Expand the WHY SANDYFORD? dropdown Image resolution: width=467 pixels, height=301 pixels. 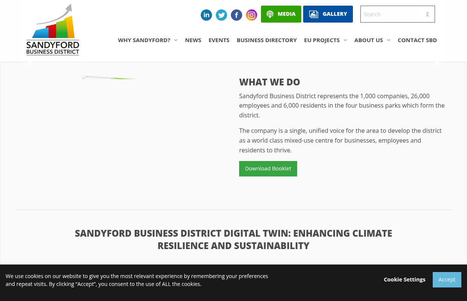148,40
